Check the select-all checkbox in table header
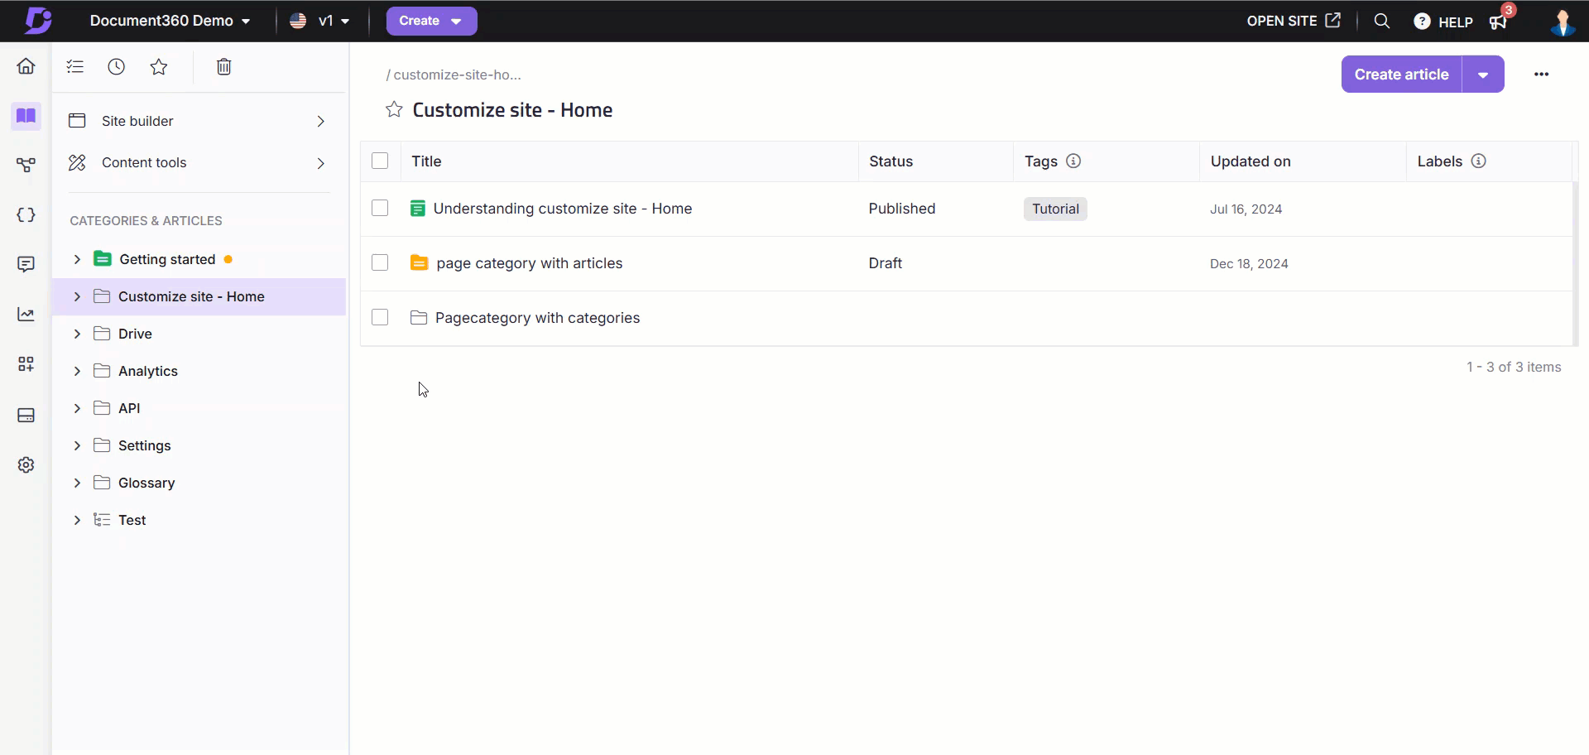 (380, 161)
